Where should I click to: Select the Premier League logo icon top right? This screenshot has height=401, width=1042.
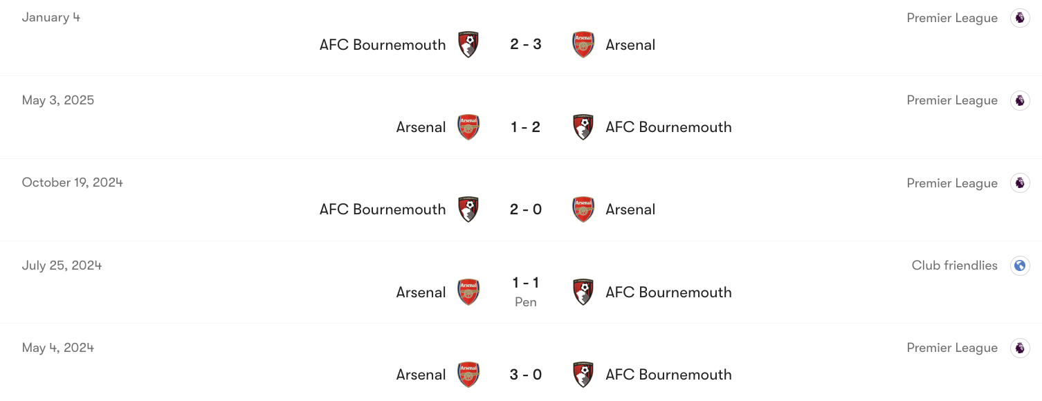(1020, 17)
